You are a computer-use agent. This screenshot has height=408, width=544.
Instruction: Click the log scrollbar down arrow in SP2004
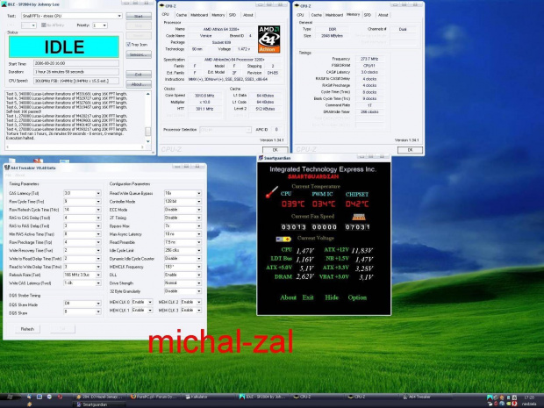pos(148,141)
